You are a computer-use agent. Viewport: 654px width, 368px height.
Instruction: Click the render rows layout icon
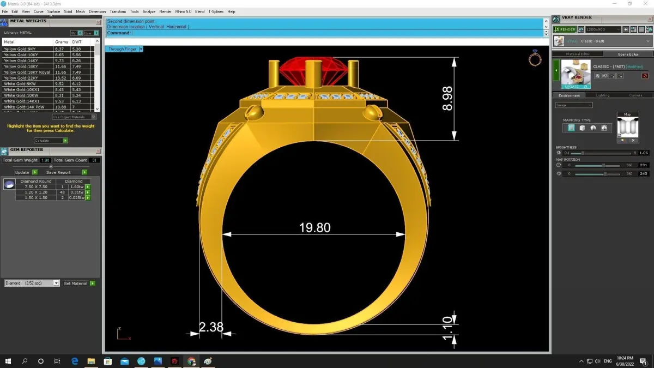[x=640, y=29]
